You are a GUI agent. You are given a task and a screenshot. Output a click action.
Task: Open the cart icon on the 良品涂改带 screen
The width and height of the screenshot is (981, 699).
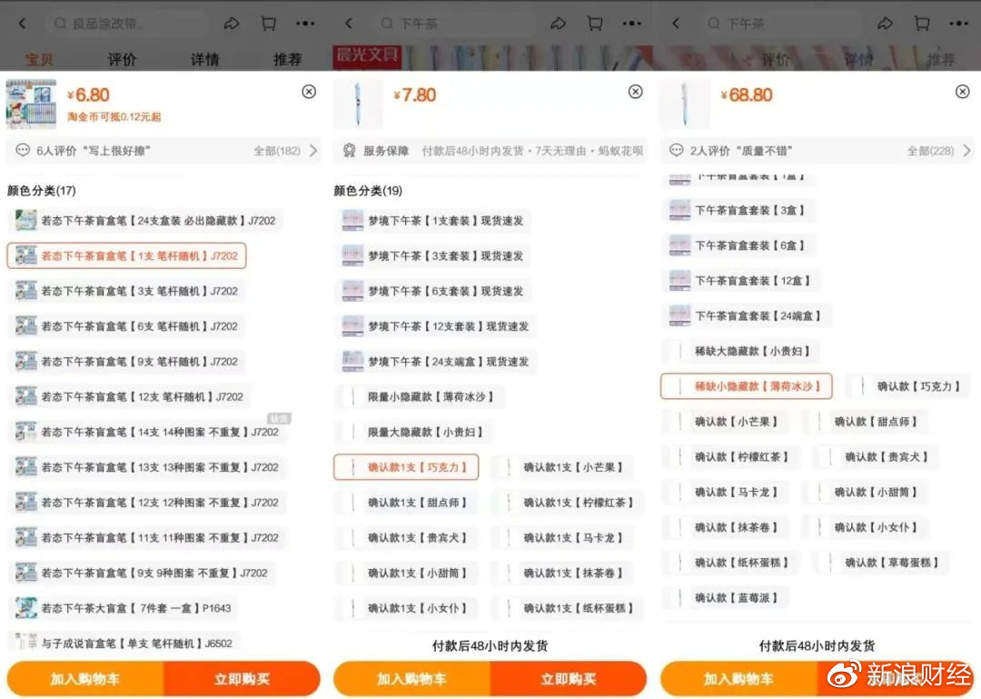(268, 24)
